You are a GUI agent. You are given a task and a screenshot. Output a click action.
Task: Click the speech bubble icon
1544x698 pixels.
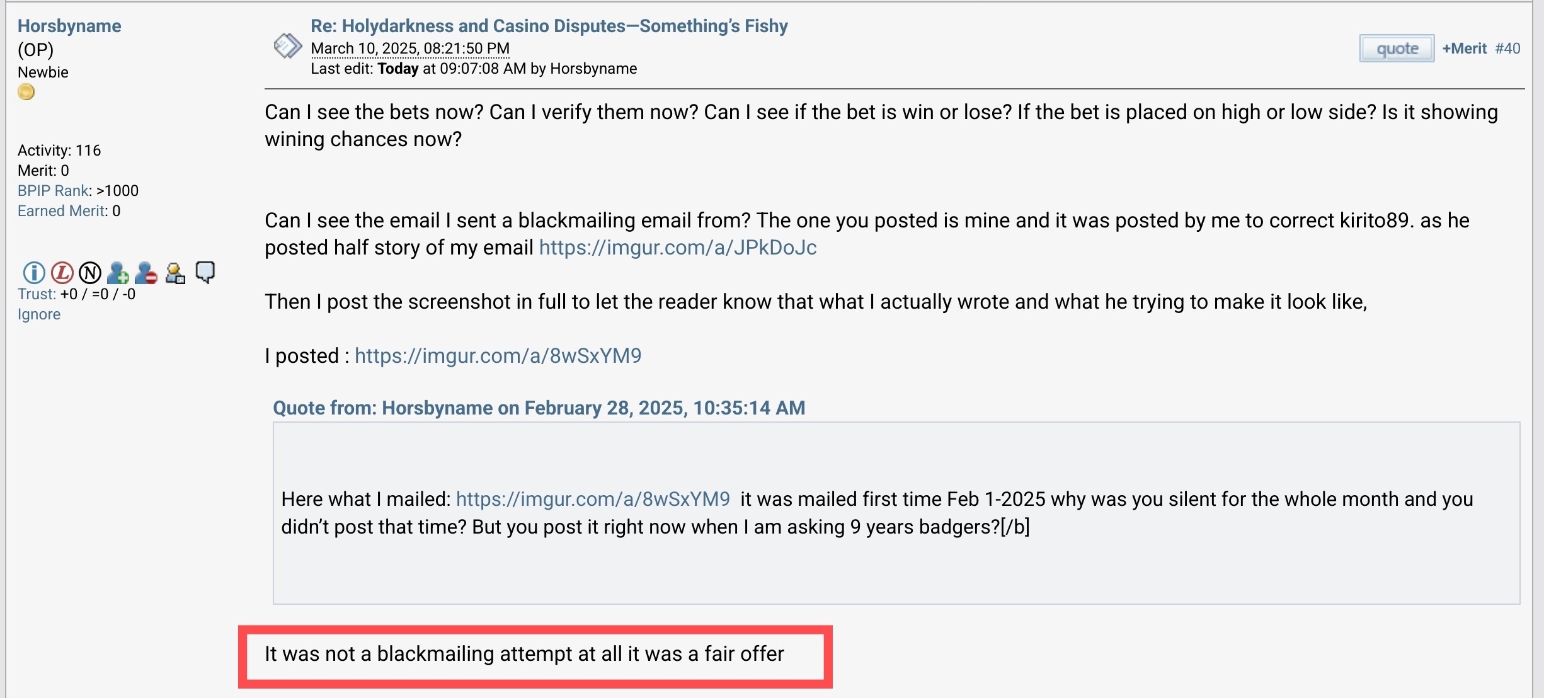click(x=205, y=273)
